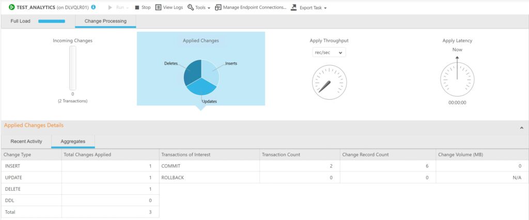Expand the Run dropdown arrow
The width and height of the screenshot is (529, 220).
(x=128, y=8)
